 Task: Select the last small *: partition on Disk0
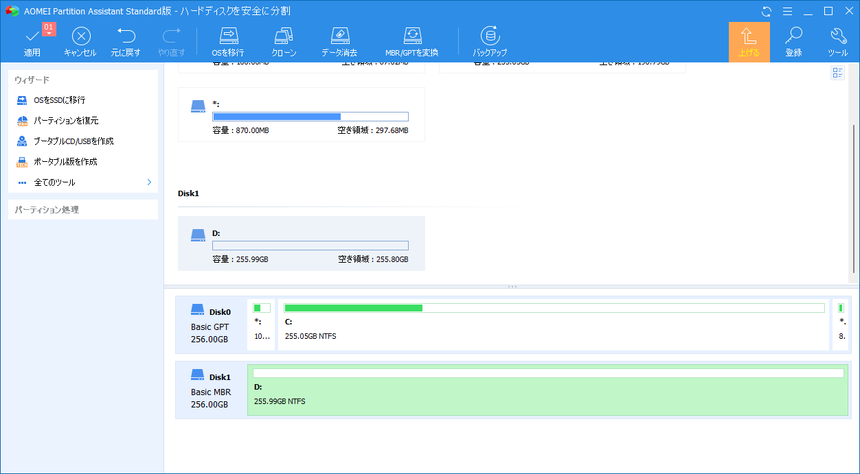[x=841, y=325]
